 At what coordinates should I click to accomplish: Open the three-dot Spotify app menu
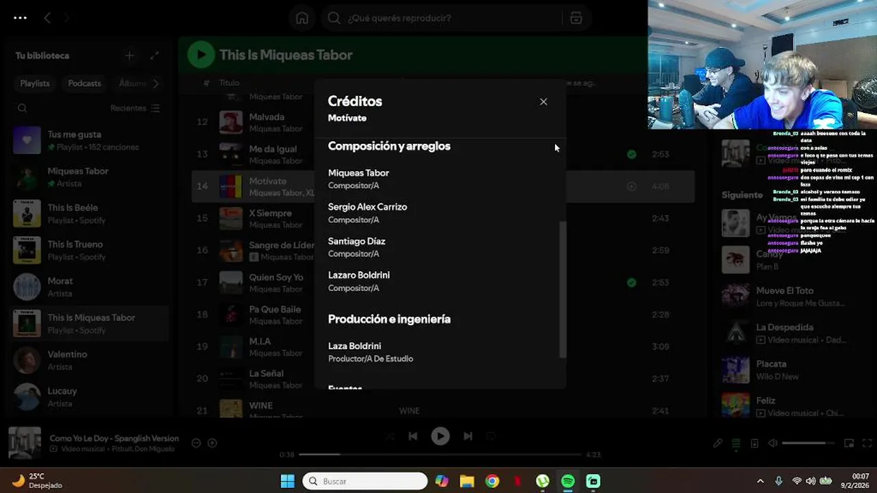click(x=20, y=18)
